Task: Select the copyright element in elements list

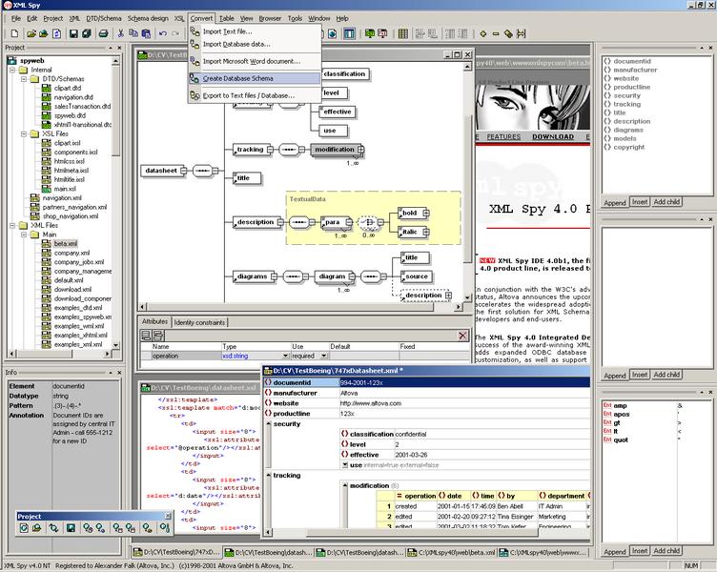Action: click(628, 147)
